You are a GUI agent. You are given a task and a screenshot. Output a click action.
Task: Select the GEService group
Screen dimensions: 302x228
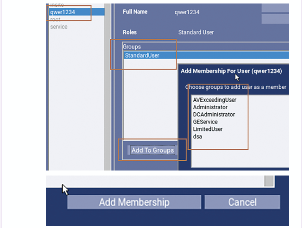coord(205,122)
